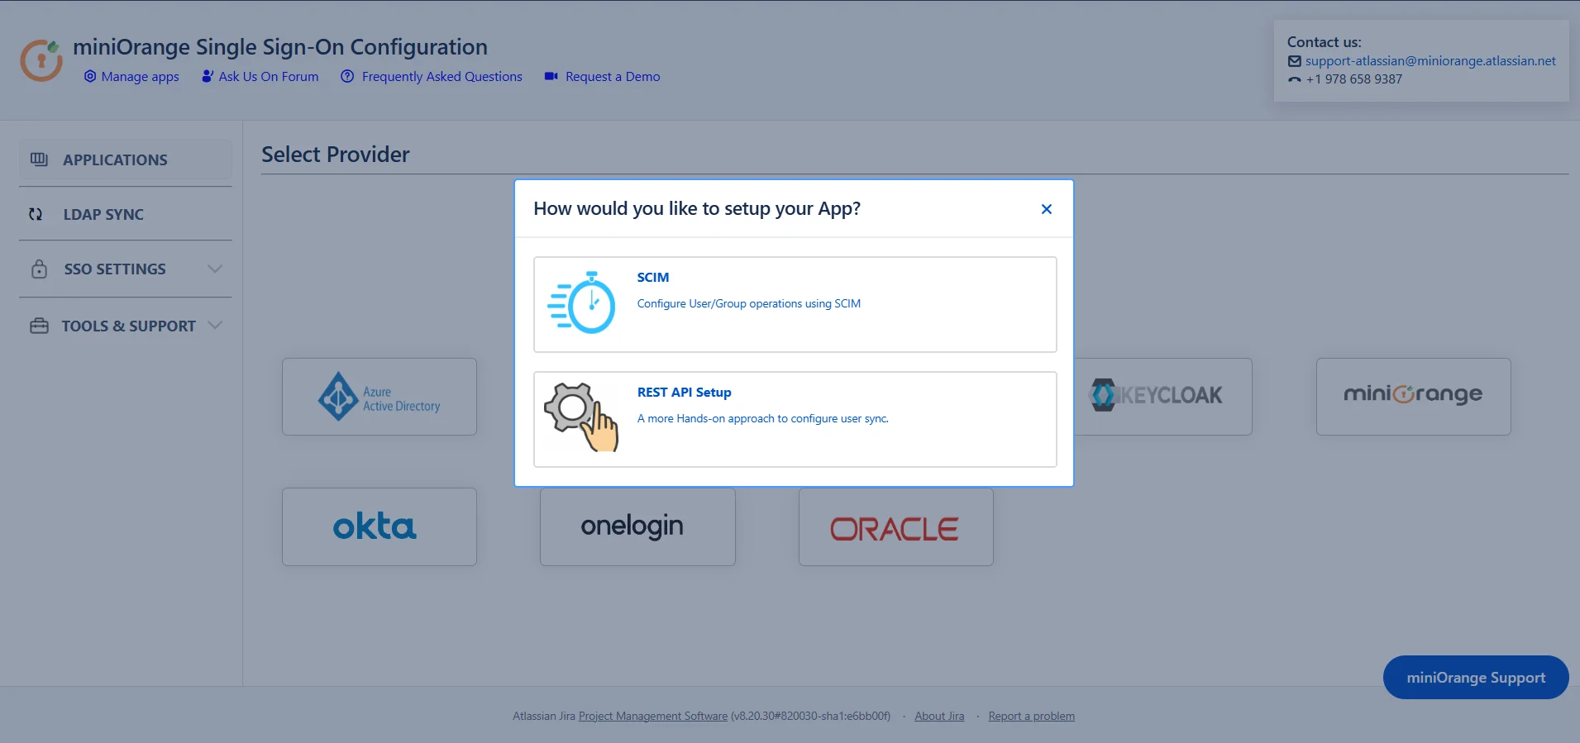Open Manage apps link

pyautogui.click(x=140, y=77)
